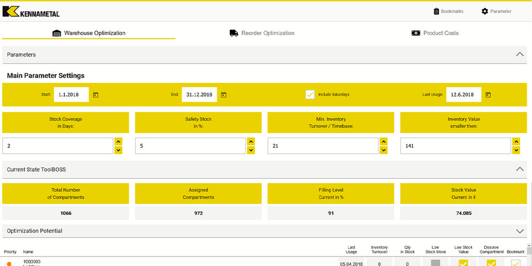Increase Min. Inventory Turnover value
This screenshot has height=266, width=532.
[384, 142]
